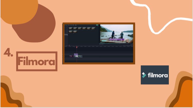The width and height of the screenshot is (193, 108).
Task: Click the filmora logo image on dark background
Action: pyautogui.click(x=155, y=75)
